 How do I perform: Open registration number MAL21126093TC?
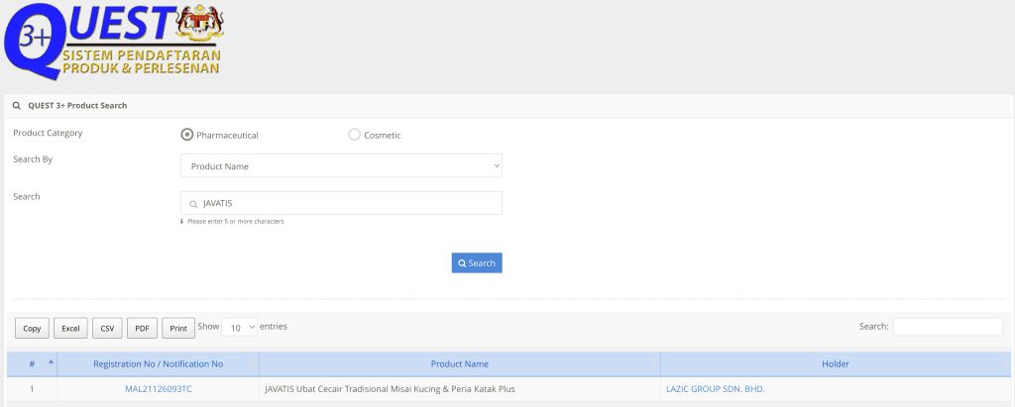point(159,389)
